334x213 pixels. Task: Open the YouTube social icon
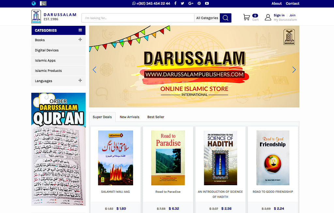click(x=207, y=4)
